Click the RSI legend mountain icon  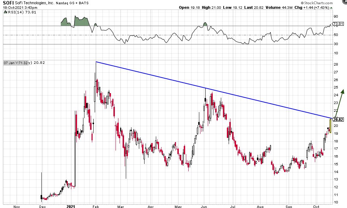coord(6,12)
